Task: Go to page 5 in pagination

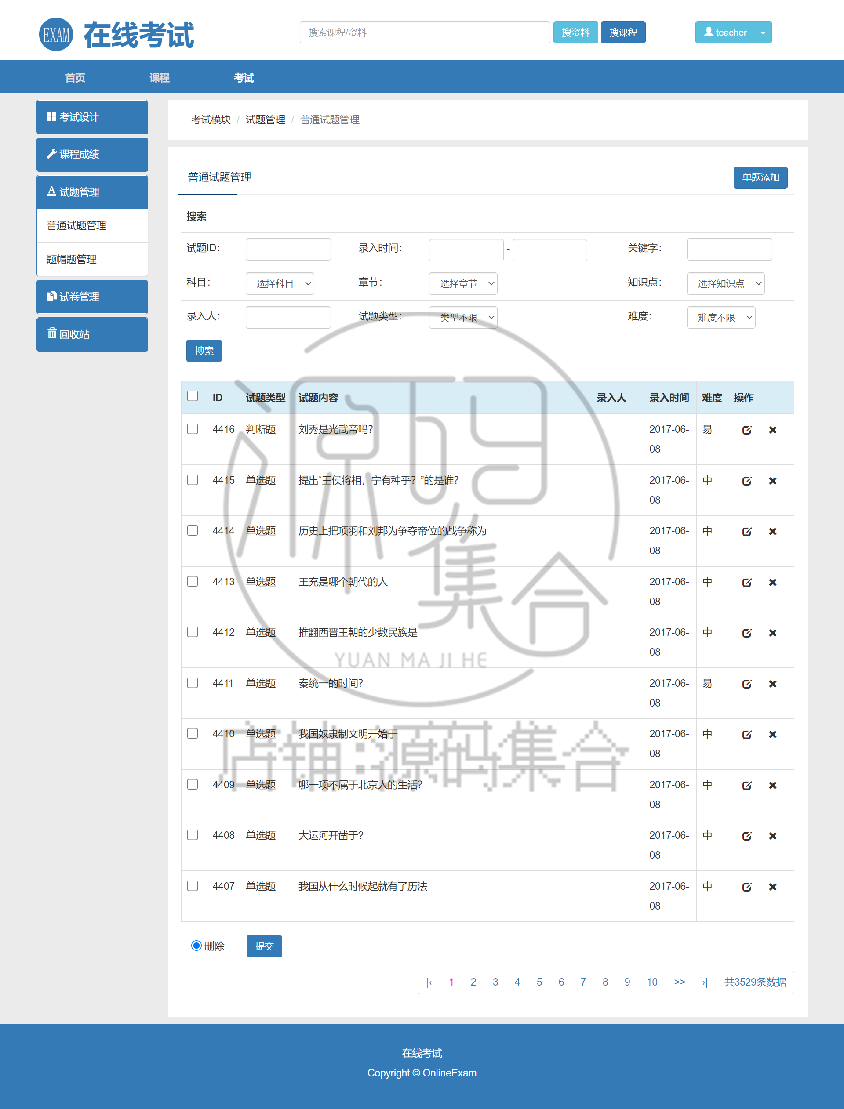Action: pos(539,982)
